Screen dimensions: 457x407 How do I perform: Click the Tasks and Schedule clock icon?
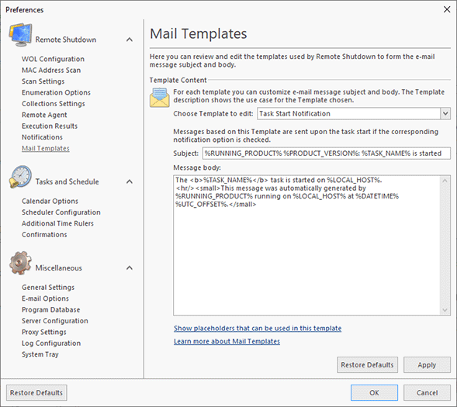[x=20, y=177]
